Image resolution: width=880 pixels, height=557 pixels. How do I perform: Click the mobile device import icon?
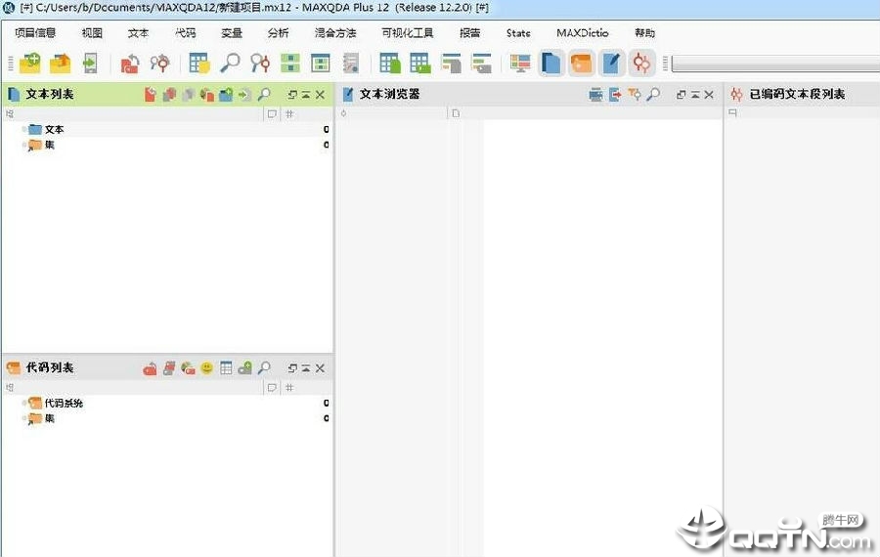90,63
